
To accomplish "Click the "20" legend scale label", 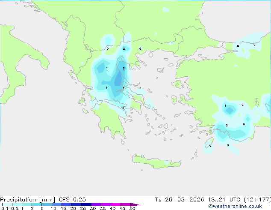I will pos(73,208).
